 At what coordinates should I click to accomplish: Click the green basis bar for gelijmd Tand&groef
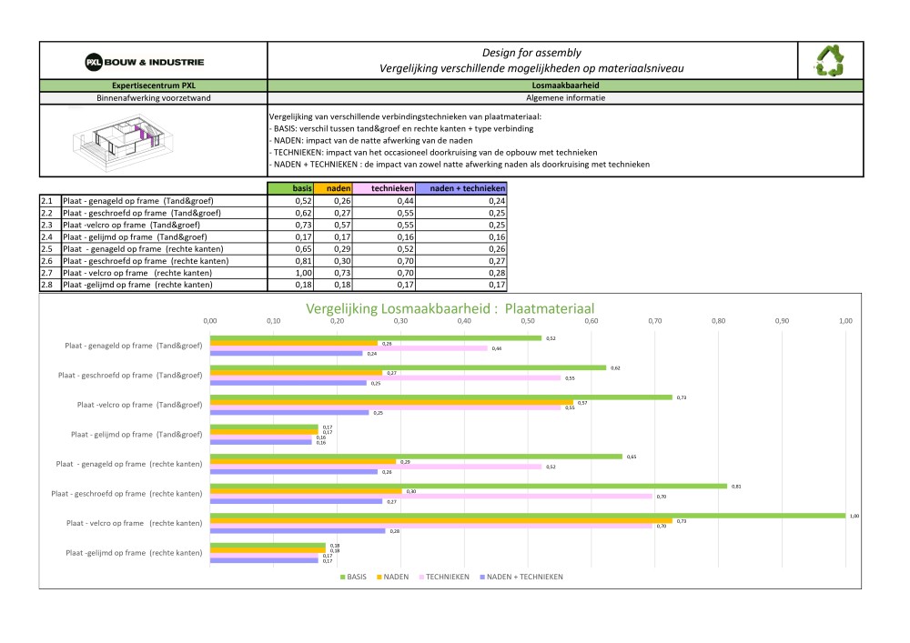[x=264, y=427]
